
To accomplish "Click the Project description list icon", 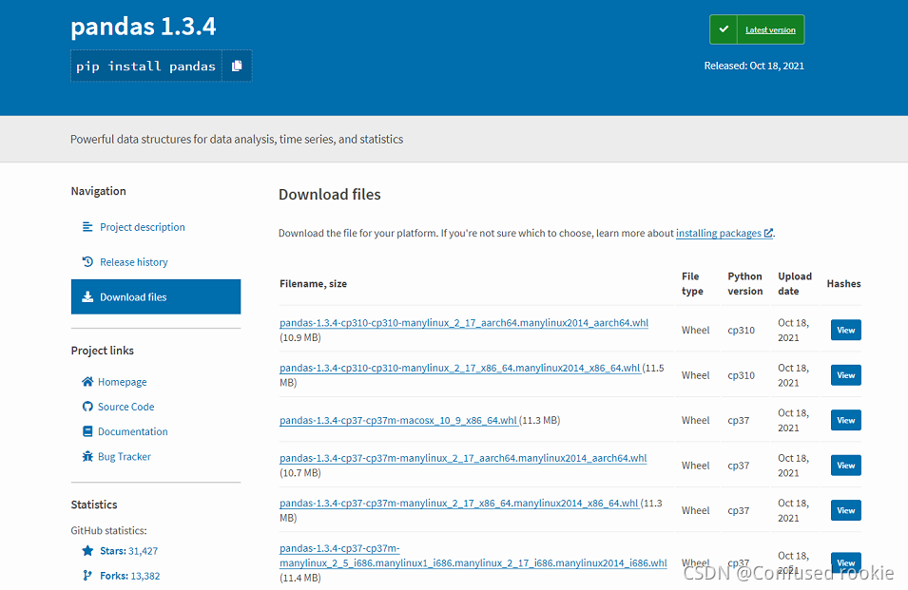I will click(x=87, y=227).
